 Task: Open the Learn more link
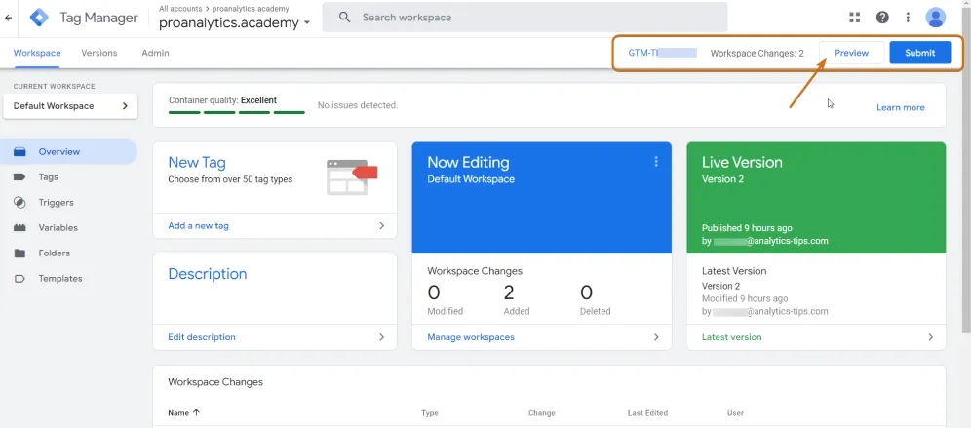(x=901, y=108)
